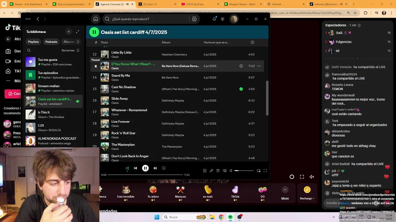Open TikTok live settings gear icon
The image size is (396, 222).
[292, 177]
